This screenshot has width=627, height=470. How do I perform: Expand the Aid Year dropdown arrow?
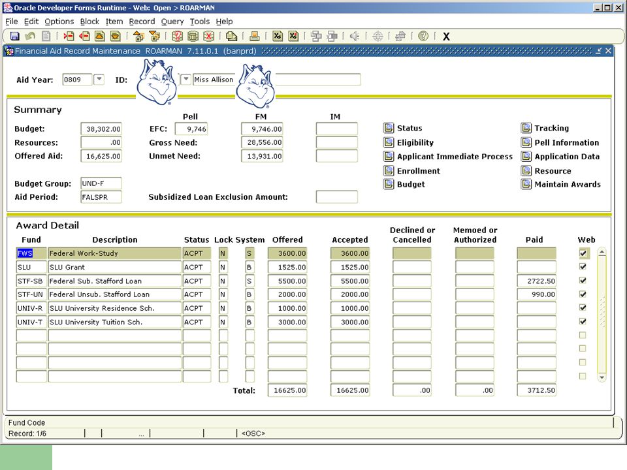point(99,79)
